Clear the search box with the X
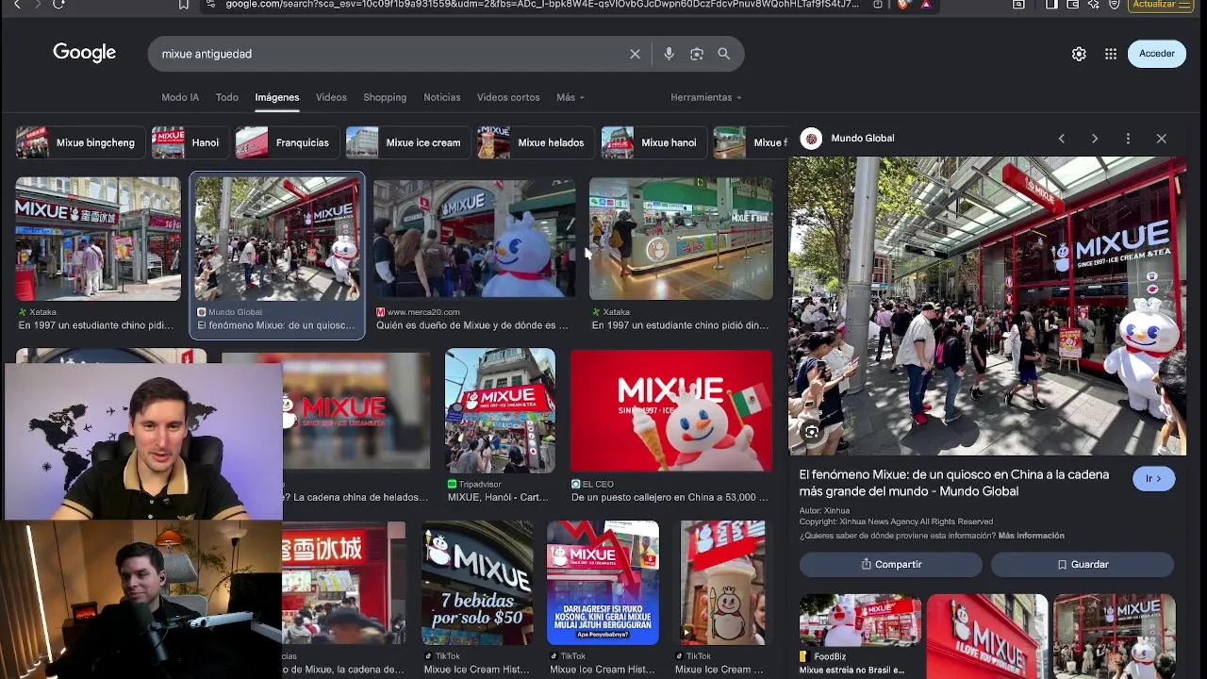 (x=635, y=54)
